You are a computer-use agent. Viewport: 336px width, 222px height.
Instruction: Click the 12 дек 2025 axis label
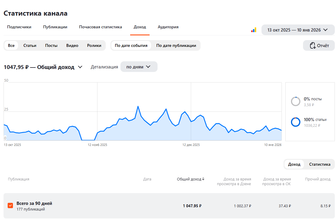[x=191, y=145]
